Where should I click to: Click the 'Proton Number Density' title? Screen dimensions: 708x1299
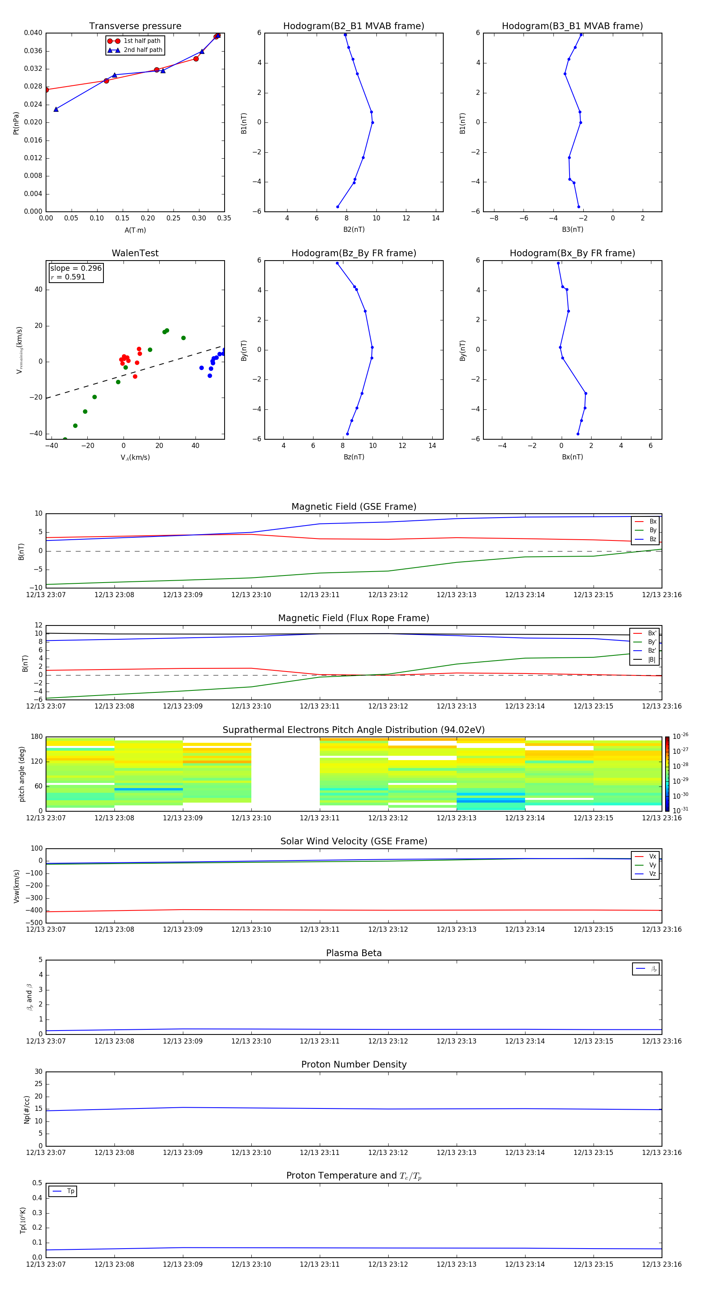coord(354,1064)
